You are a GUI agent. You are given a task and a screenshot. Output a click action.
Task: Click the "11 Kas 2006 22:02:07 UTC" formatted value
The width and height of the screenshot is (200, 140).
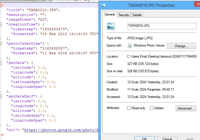pyautogui.click(x=69, y=53)
